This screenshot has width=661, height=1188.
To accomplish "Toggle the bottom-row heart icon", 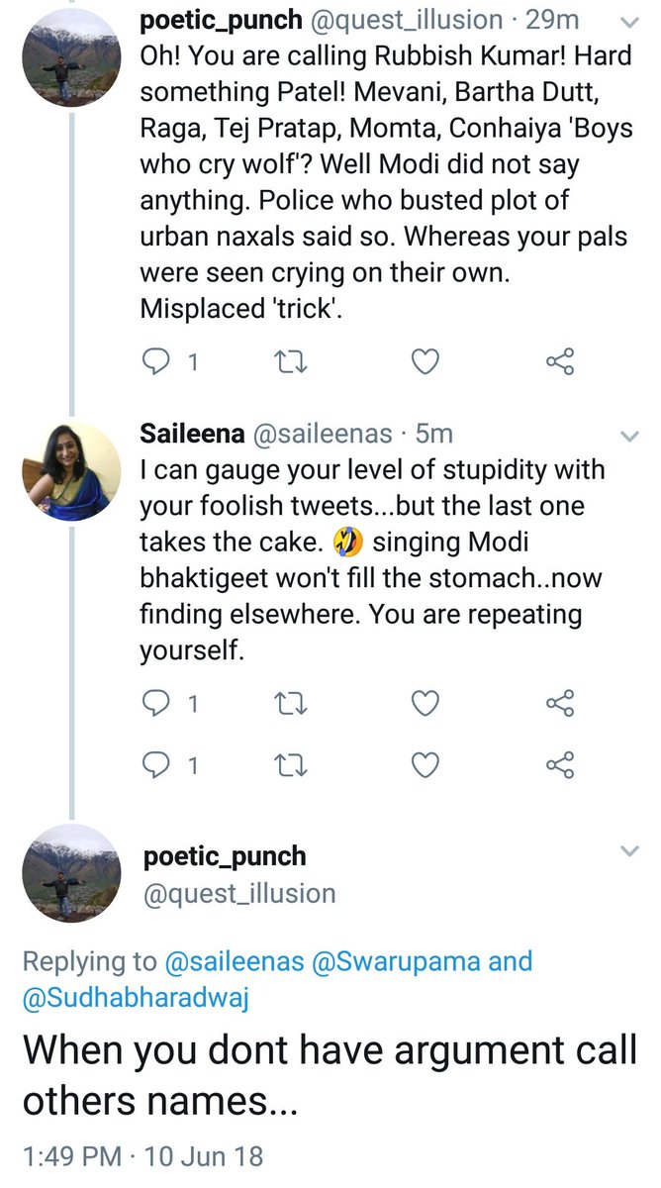I will point(425,765).
